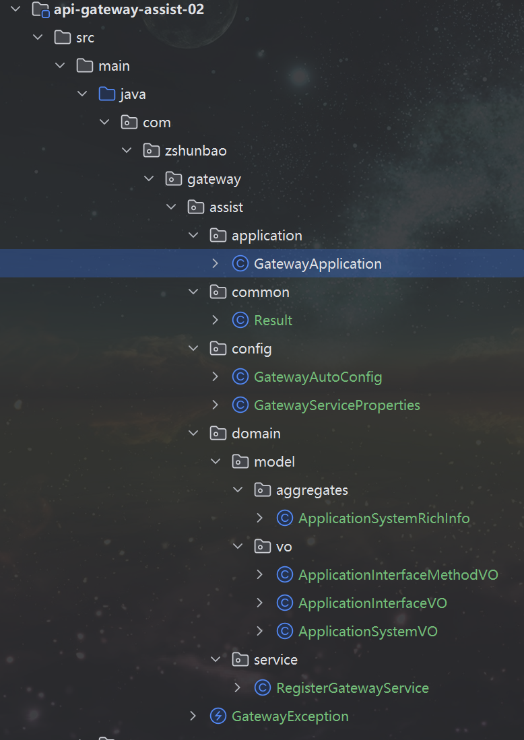Screen dimensions: 524x740
Task: Expand the ApplicationSystemRichInfo class members
Action: coord(260,518)
